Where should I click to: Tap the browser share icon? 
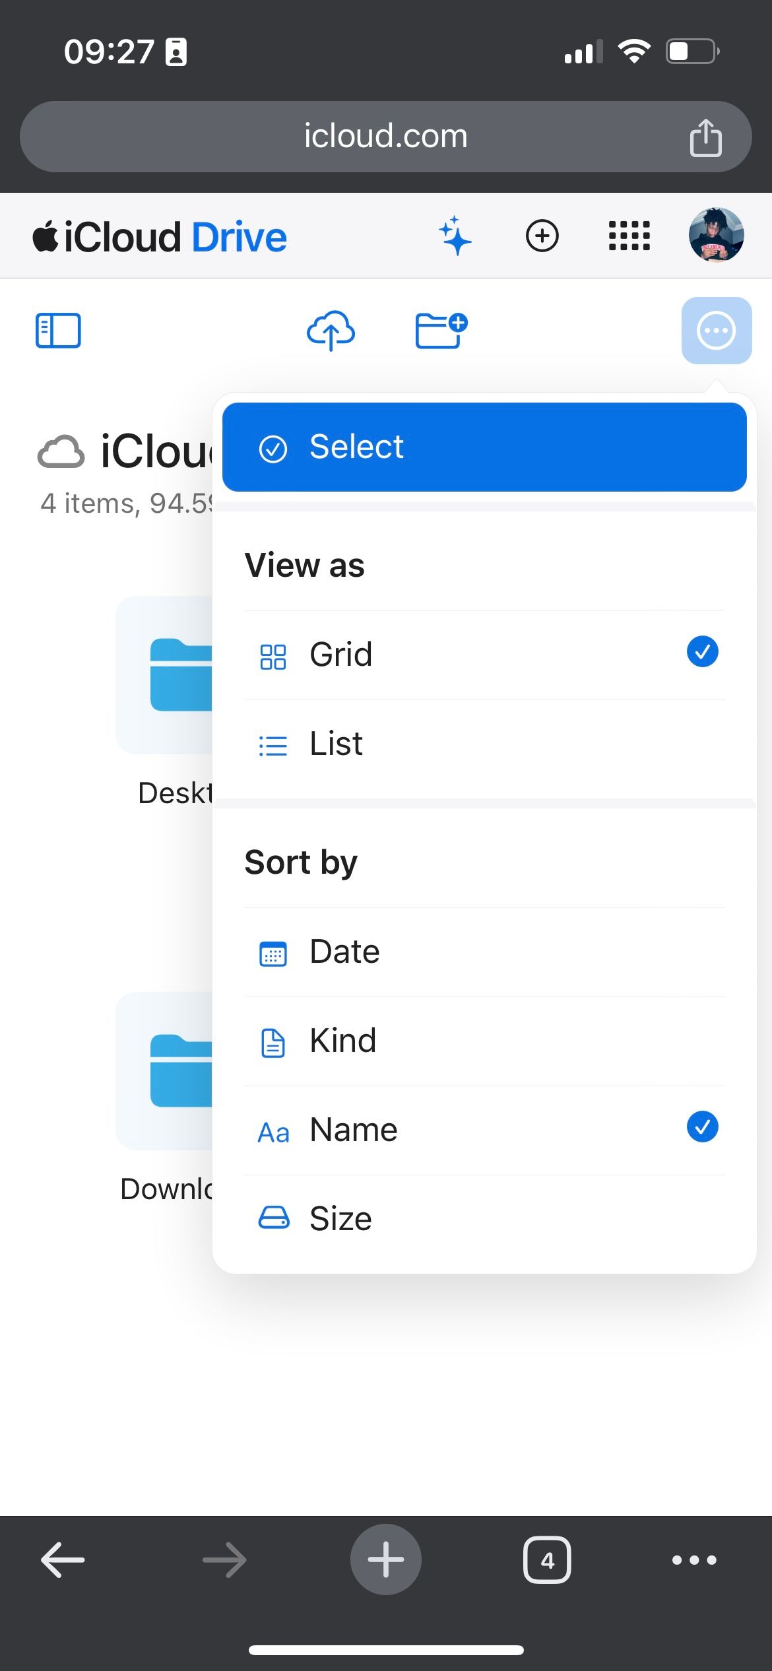tap(705, 137)
